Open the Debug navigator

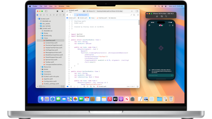pos(57,15)
